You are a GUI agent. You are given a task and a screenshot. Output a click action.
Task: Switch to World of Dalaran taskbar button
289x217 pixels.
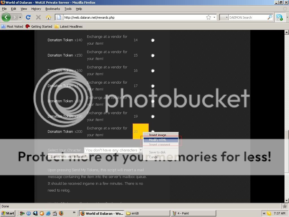102,213
